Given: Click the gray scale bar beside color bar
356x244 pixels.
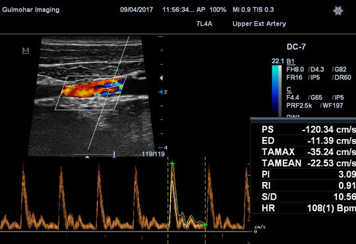Looking at the screenshot, I should [x=280, y=91].
